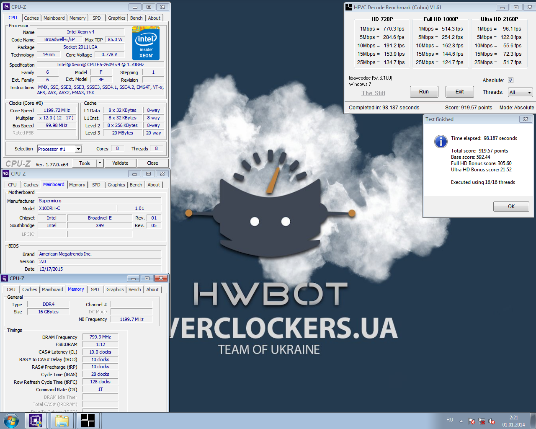Click the Multiplier value x 12.0
This screenshot has height=429, width=536.
coord(57,118)
